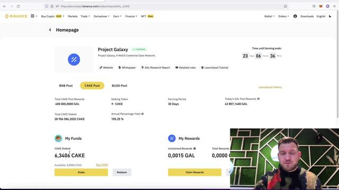Click the Redeem button
The image size is (339, 190).
pos(122,173)
